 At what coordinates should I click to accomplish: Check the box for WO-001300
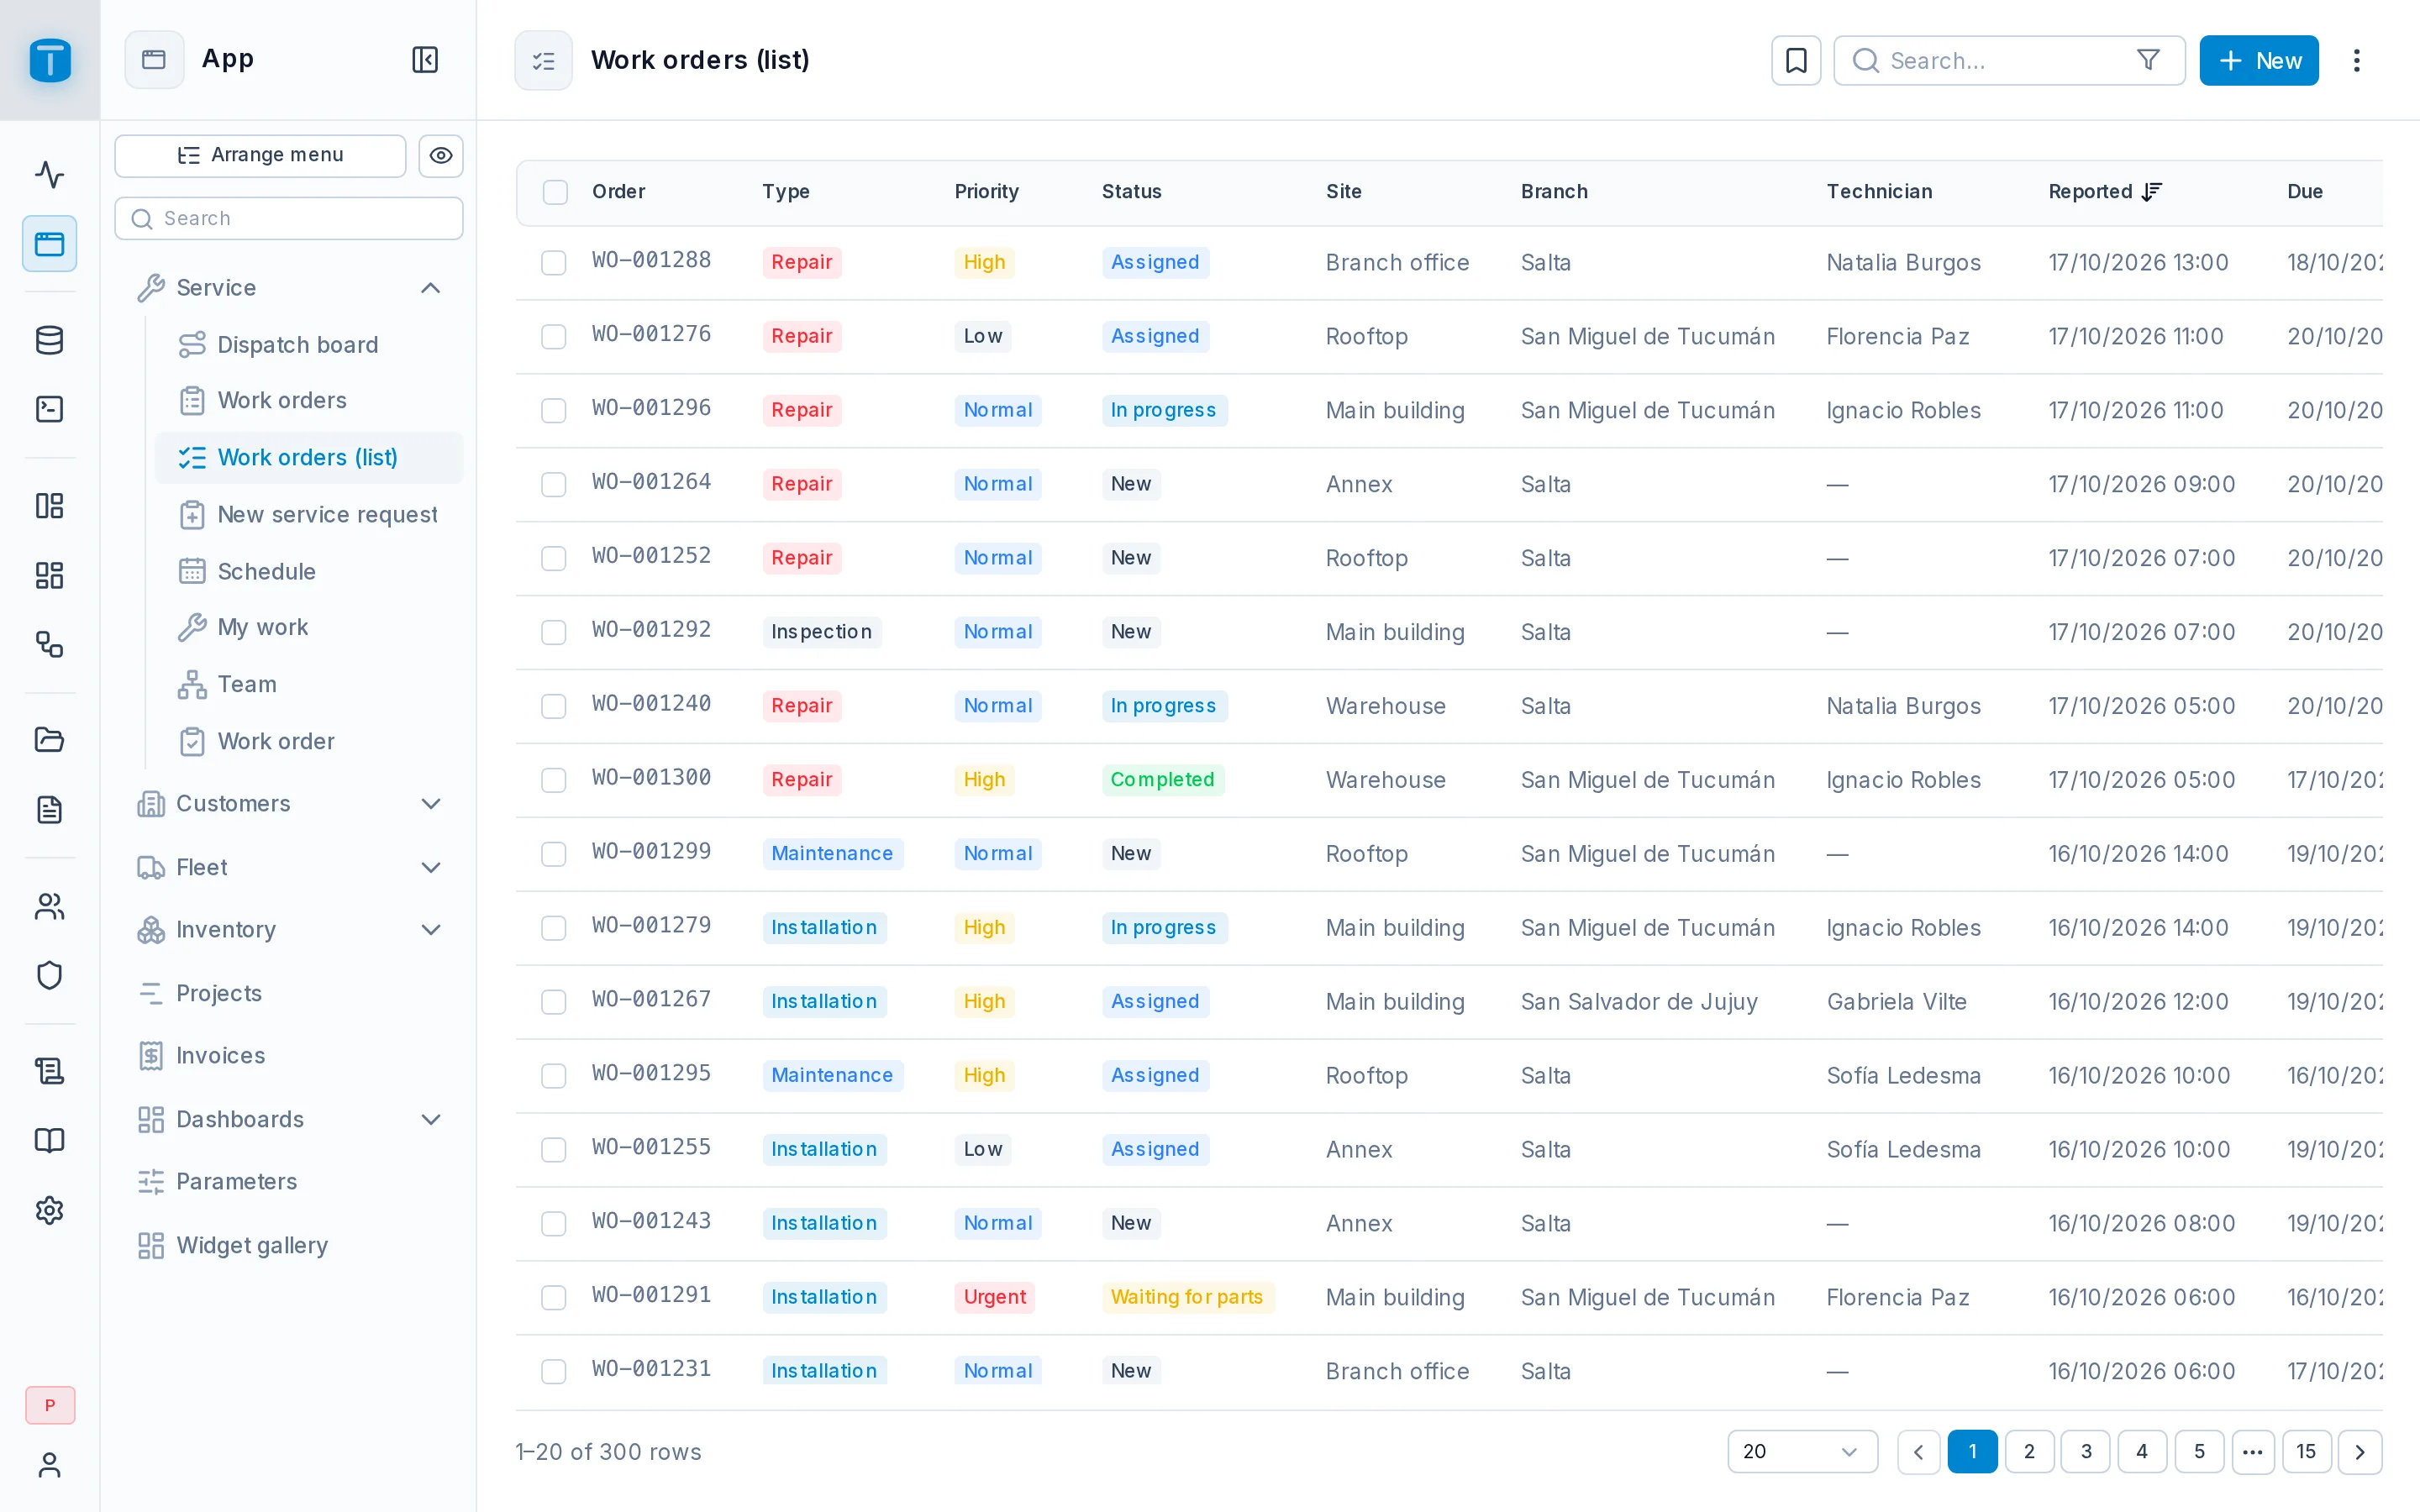tap(553, 780)
